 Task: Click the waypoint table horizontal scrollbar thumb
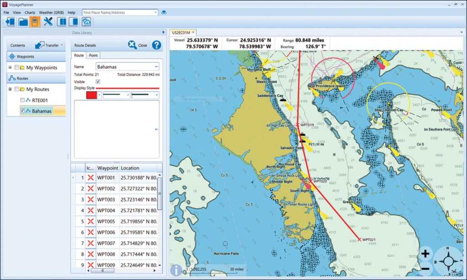tap(103, 270)
